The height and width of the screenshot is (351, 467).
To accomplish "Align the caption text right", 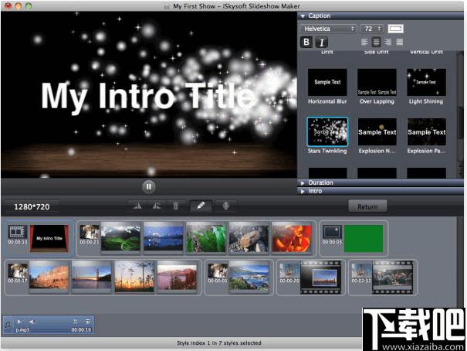I will tap(387, 42).
